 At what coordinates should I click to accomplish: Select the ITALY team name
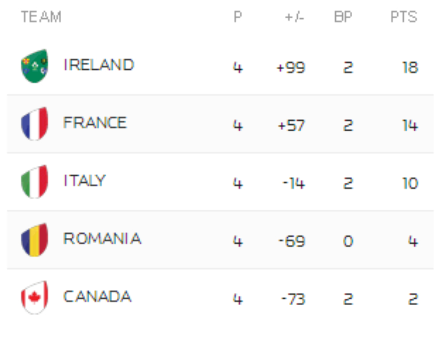click(84, 181)
